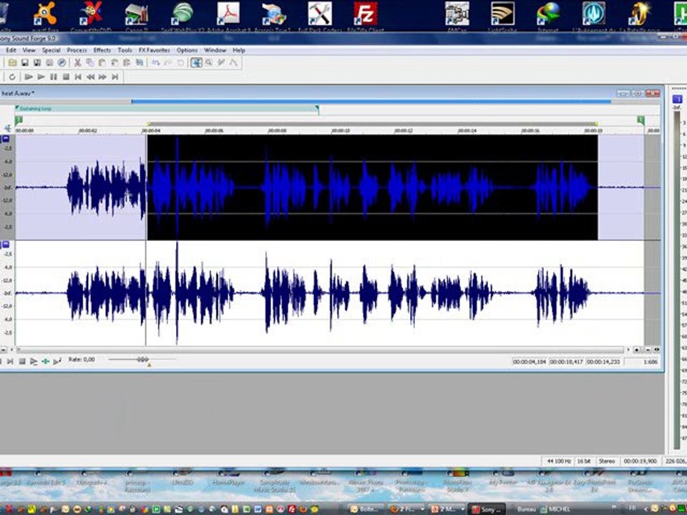This screenshot has height=515, width=687.
Task: Click green Play Plug-In Chain button
Action: click(46, 361)
